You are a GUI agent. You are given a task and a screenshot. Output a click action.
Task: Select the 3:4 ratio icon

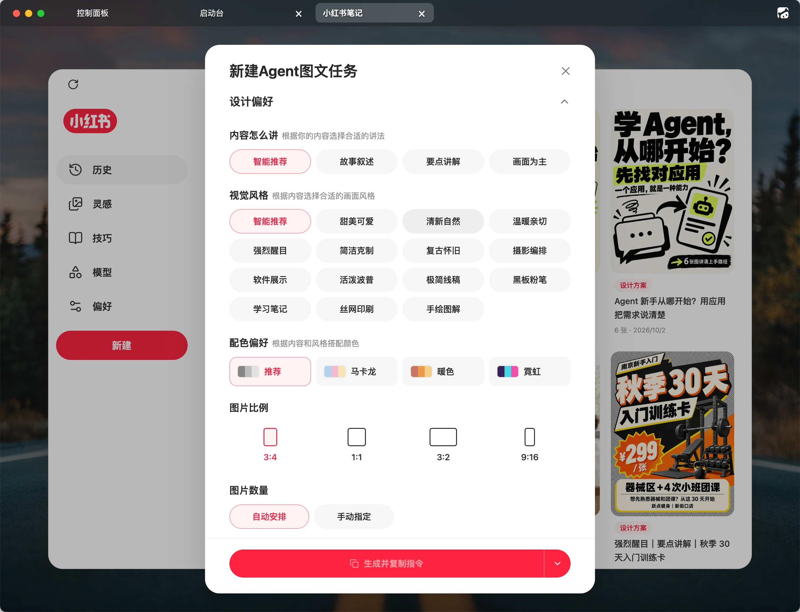point(270,437)
